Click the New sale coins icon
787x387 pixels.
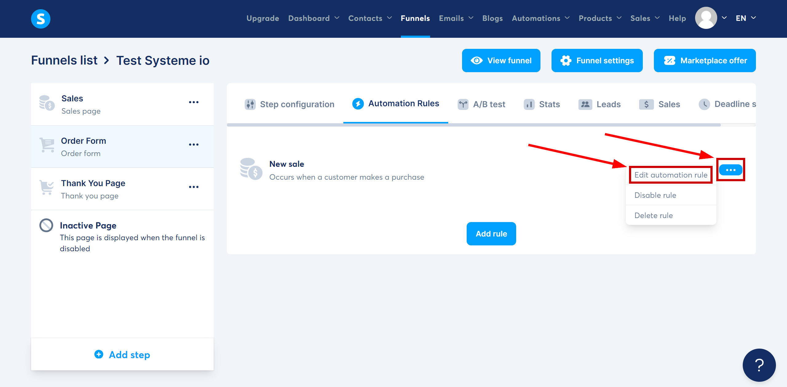pos(251,169)
